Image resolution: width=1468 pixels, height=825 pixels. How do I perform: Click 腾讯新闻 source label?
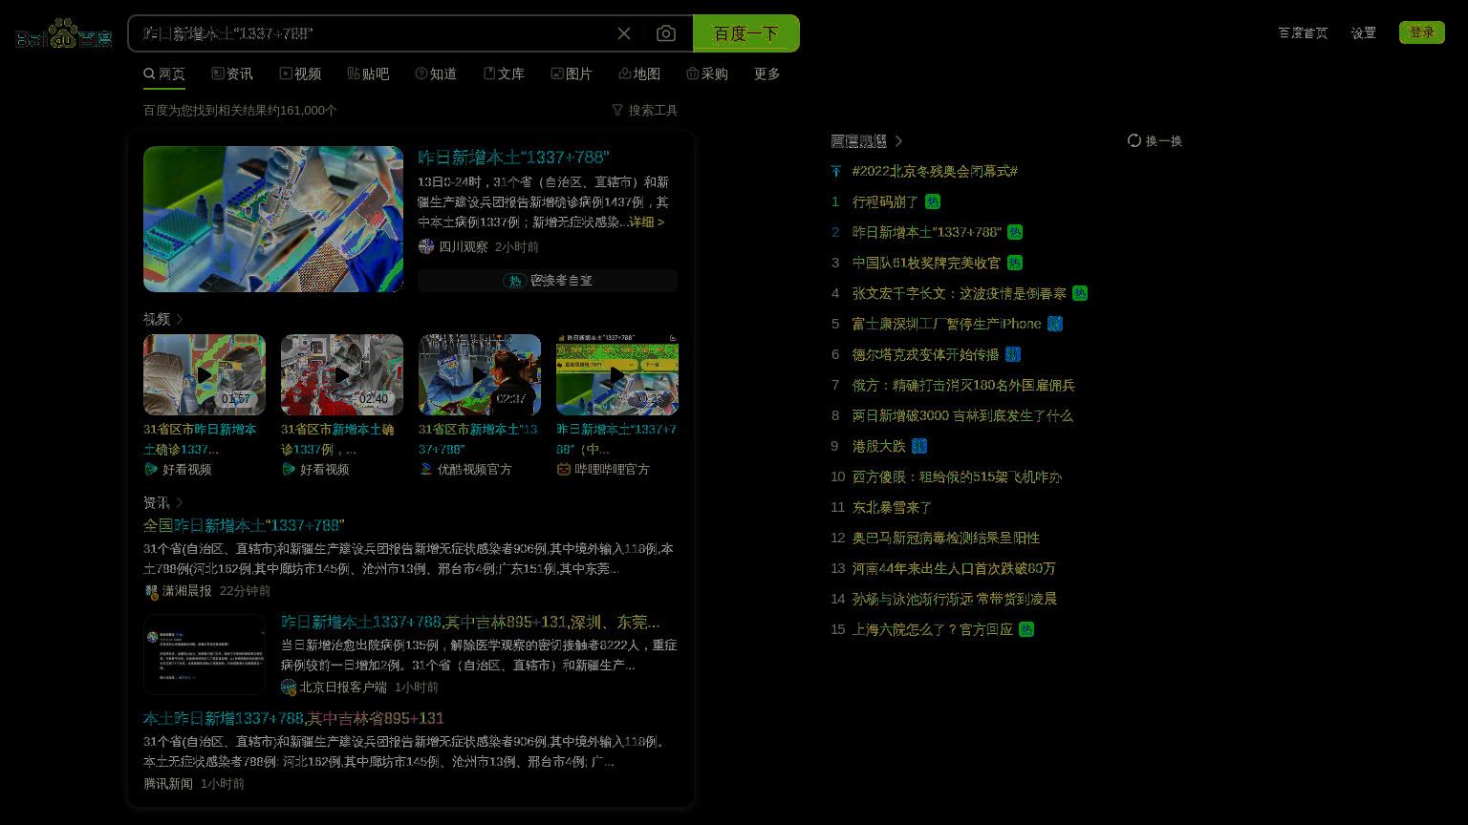pos(168,783)
